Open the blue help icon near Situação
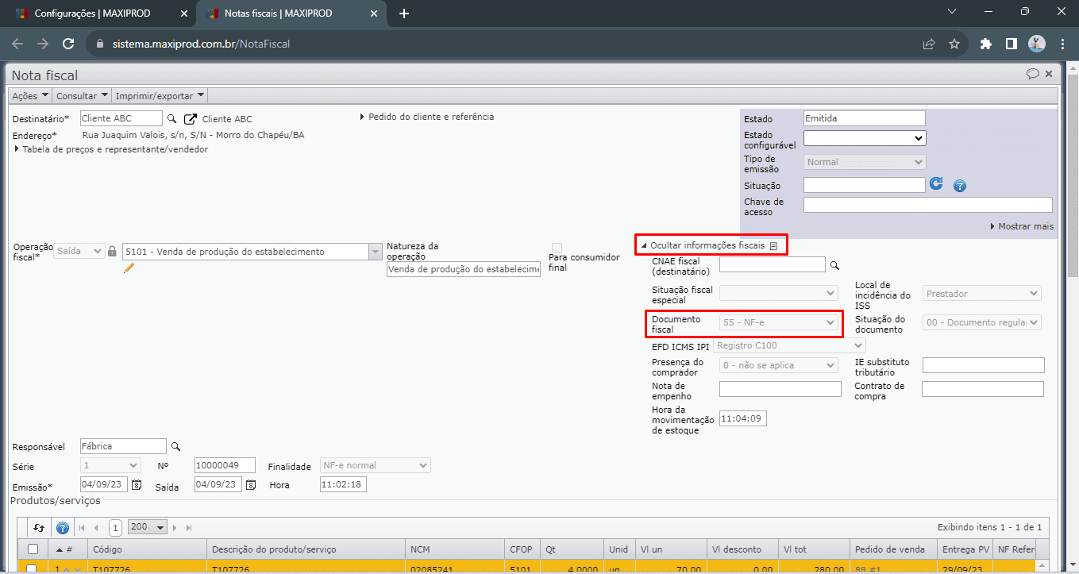The image size is (1079, 574). [x=959, y=186]
